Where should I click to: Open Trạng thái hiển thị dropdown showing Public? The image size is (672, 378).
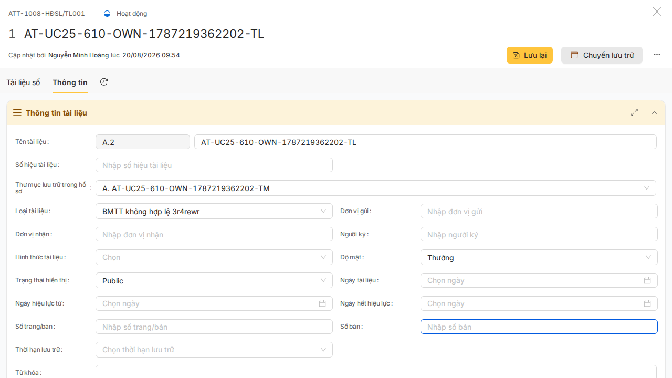click(x=214, y=280)
